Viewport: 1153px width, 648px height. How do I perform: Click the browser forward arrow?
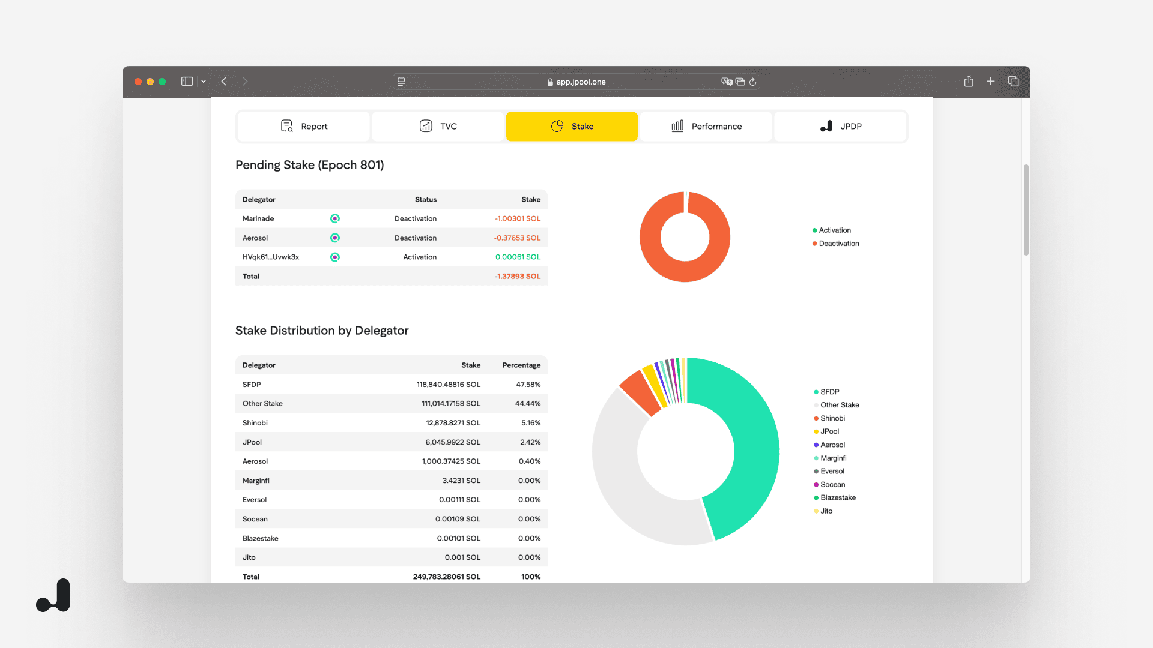245,82
